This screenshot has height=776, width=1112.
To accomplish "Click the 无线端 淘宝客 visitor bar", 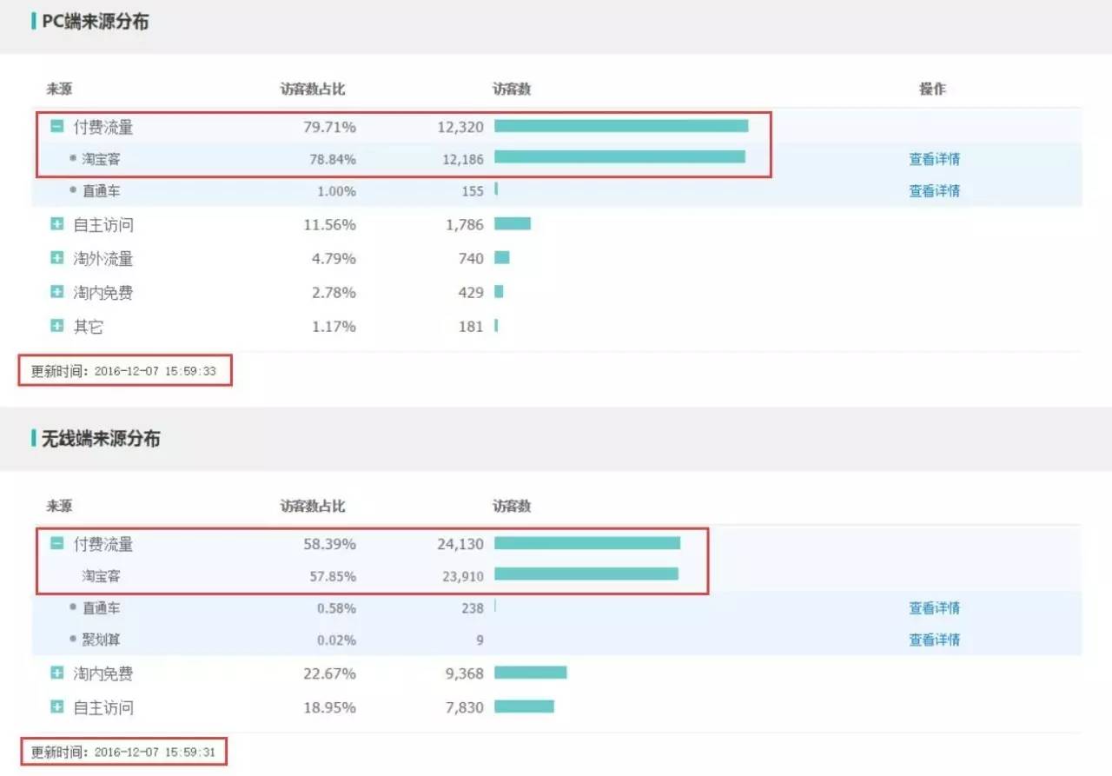I will (x=586, y=574).
